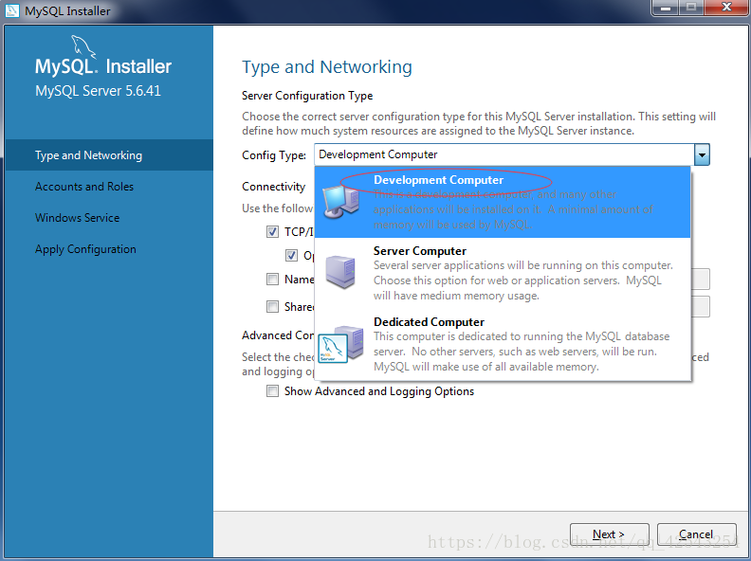
Task: Click the Shared Memory name input field
Action: click(700, 306)
